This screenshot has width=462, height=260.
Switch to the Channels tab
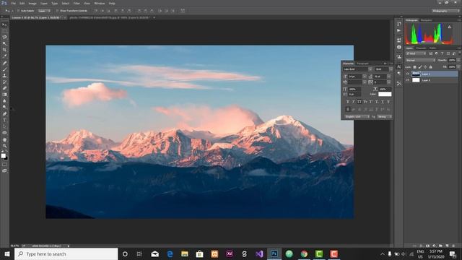421,48
